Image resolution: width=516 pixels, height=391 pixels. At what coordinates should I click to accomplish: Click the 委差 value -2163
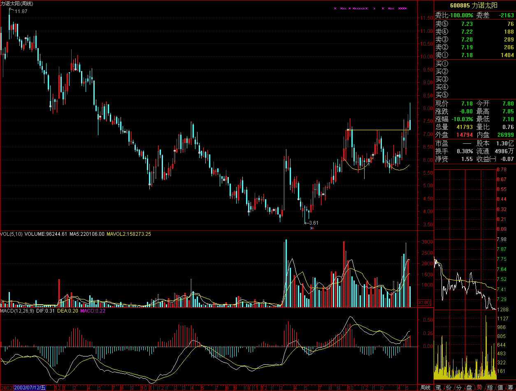[x=507, y=16]
